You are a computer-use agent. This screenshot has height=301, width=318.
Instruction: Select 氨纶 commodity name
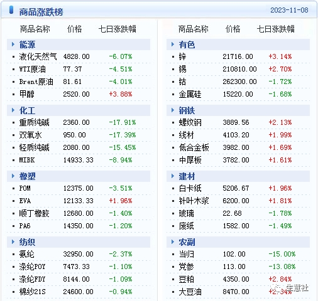26,254
